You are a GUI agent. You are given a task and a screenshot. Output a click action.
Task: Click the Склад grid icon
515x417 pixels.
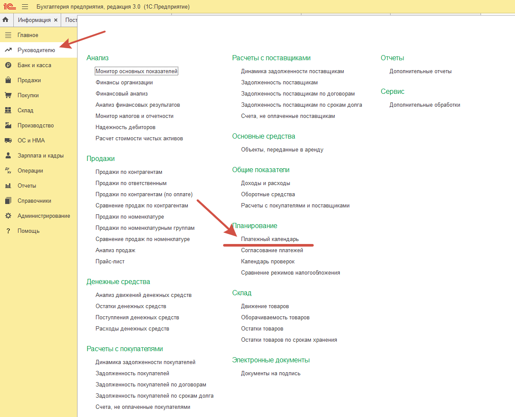click(8, 110)
